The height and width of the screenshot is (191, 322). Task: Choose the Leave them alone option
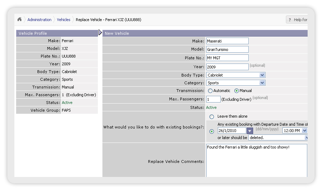tap(212, 117)
